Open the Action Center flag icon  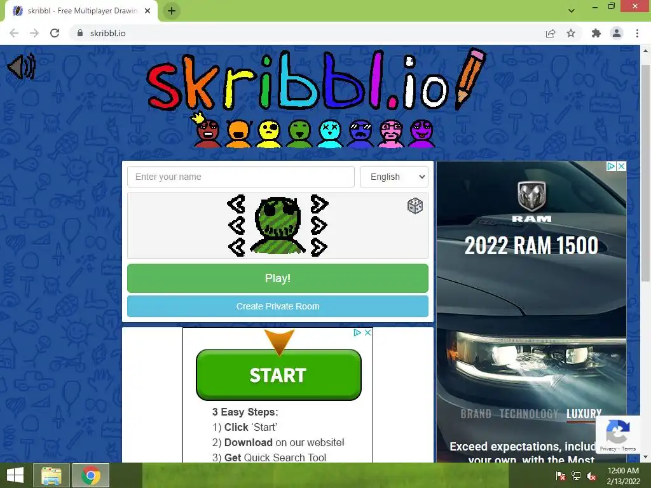pyautogui.click(x=561, y=476)
